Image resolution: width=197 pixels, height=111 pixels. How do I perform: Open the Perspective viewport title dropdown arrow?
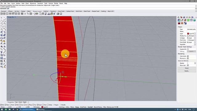(15, 17)
